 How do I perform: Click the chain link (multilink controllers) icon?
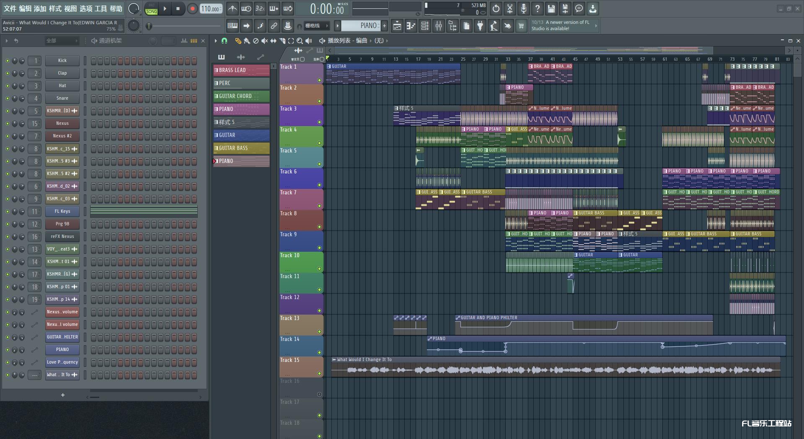click(x=274, y=26)
